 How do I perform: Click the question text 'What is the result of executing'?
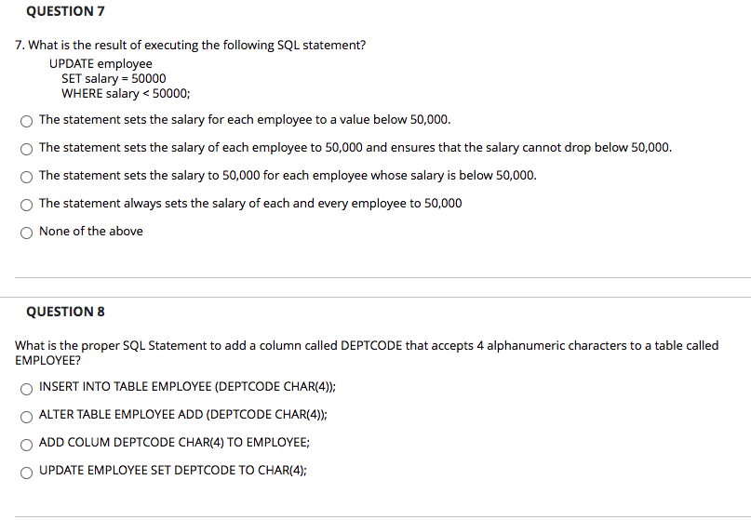pyautogui.click(x=190, y=45)
